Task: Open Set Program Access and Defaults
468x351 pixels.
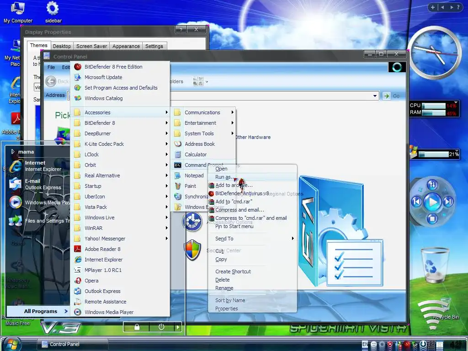Action: (120, 88)
